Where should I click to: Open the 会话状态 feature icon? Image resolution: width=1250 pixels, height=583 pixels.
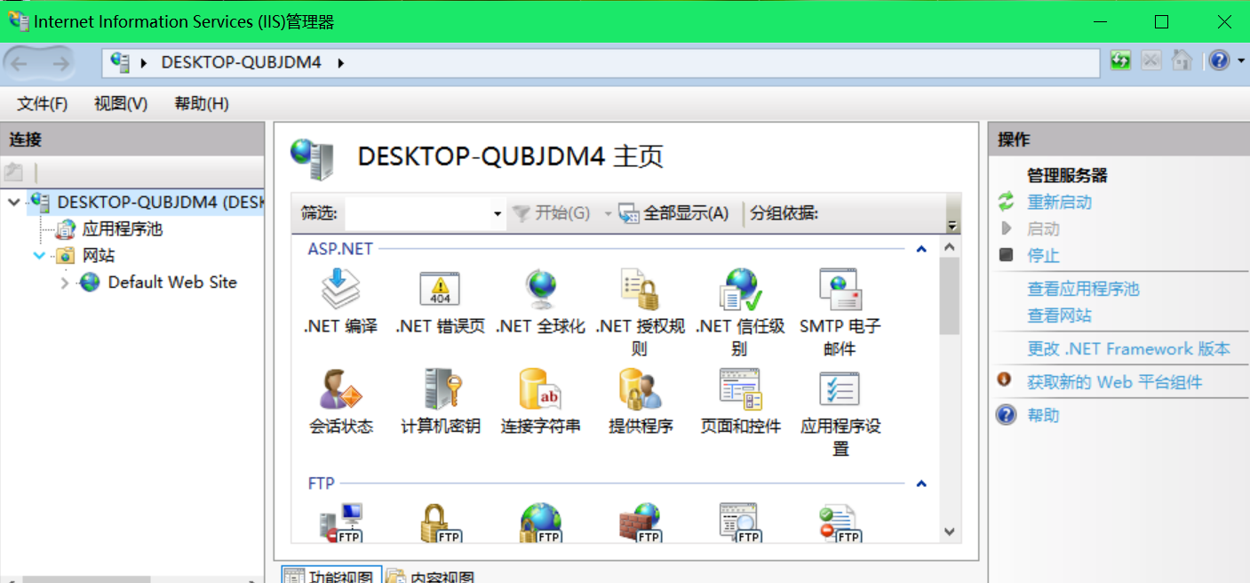point(340,389)
